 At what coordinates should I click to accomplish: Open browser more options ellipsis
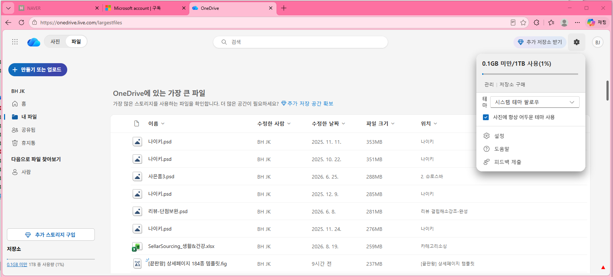click(x=577, y=23)
